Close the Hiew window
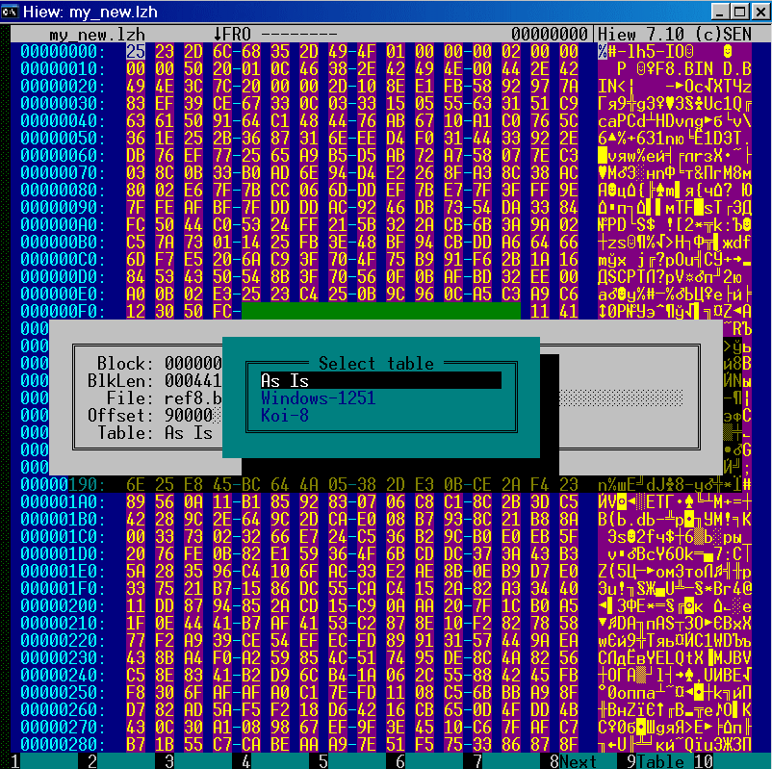 [757, 11]
